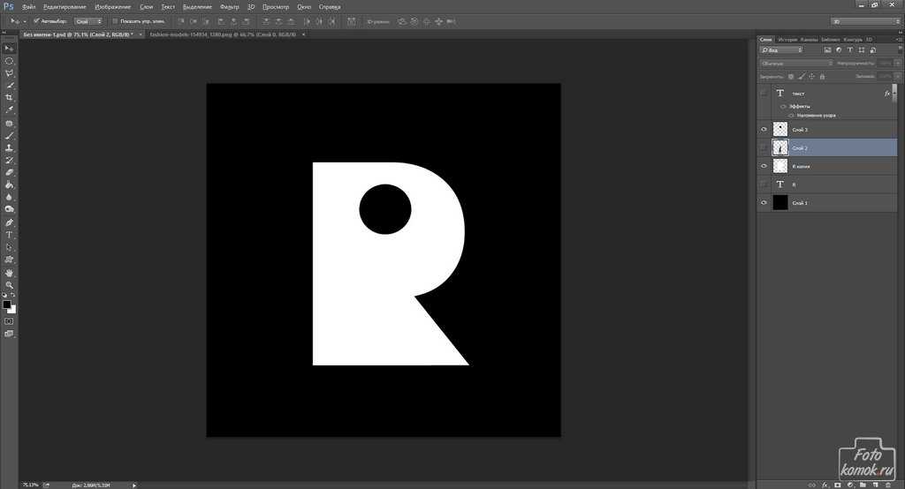Viewport: 905px width, 489px height.
Task: Show the hidden Слой 2 layer
Action: tap(764, 147)
